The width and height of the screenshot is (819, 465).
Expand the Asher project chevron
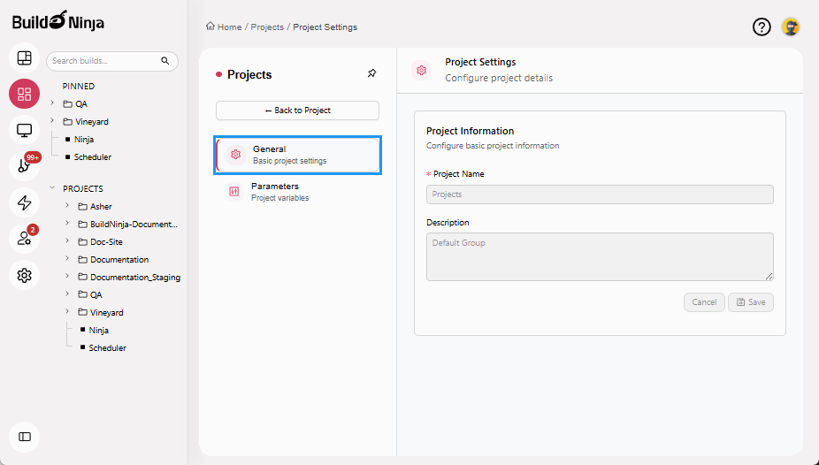67,206
